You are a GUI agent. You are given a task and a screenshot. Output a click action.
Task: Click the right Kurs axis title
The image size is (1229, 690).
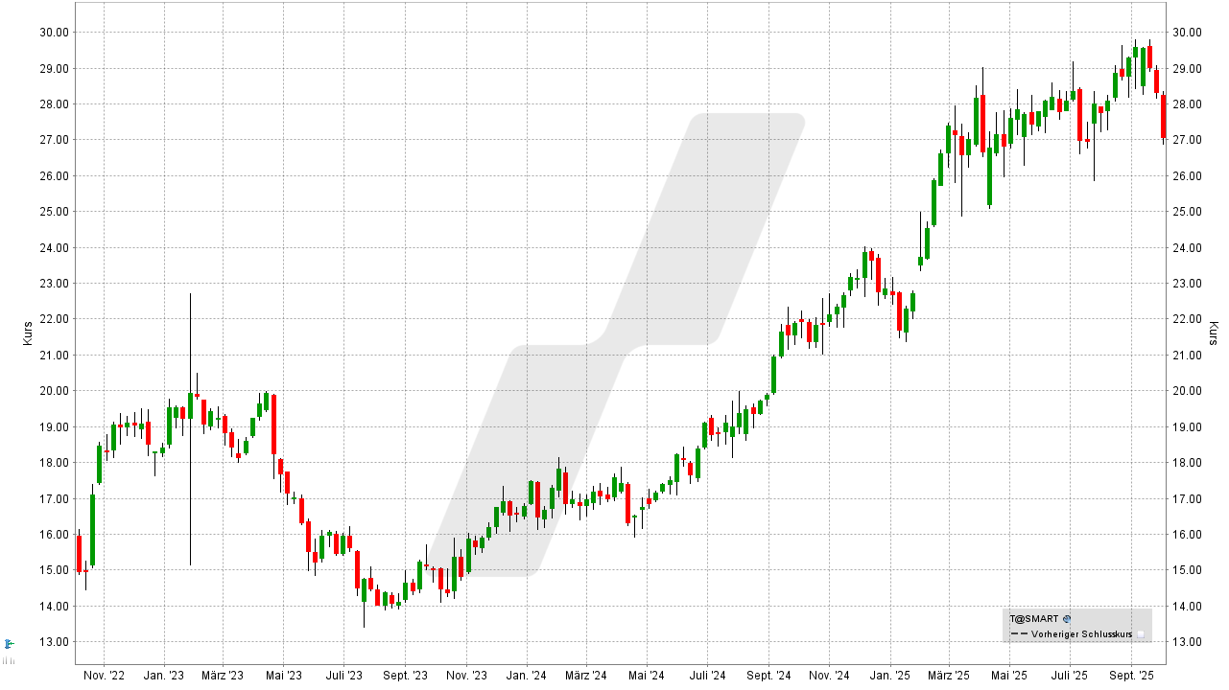coord(1213,333)
